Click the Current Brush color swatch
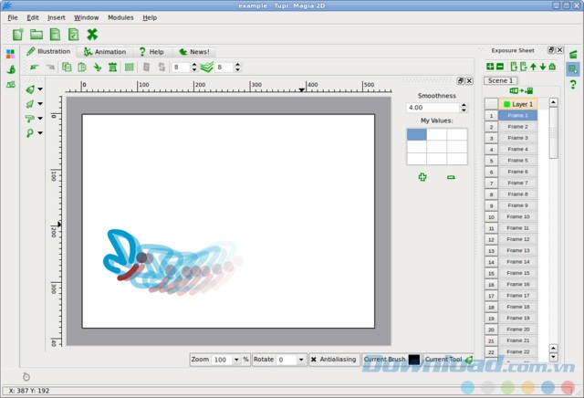Image resolution: width=584 pixels, height=398 pixels. tap(414, 360)
